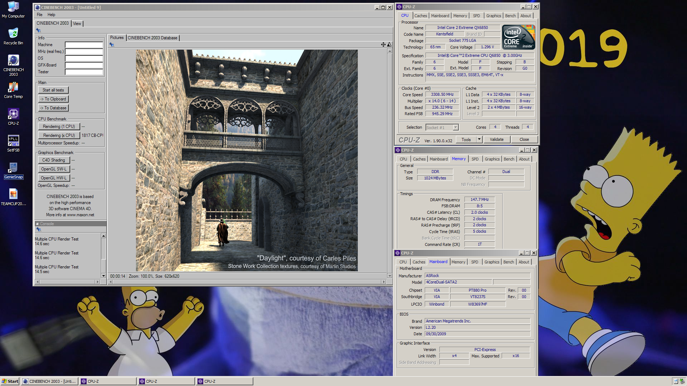
Task: Open File menu in CINEBENCH
Action: 39,15
